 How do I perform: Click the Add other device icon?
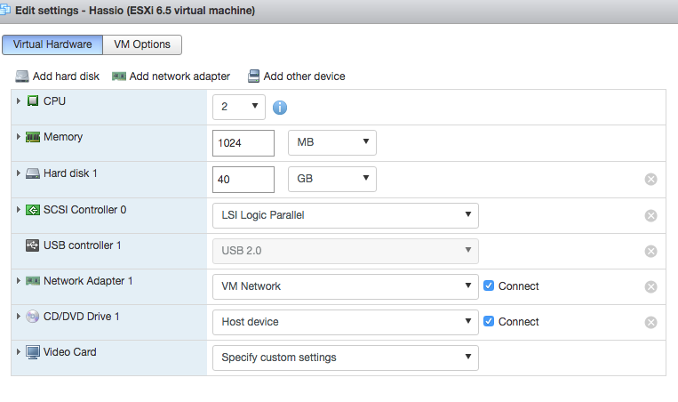(253, 76)
